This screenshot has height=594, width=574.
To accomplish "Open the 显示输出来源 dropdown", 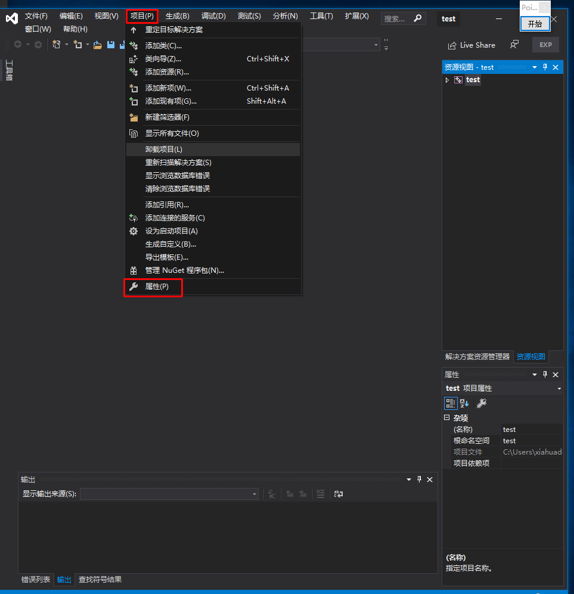I will tap(254, 494).
